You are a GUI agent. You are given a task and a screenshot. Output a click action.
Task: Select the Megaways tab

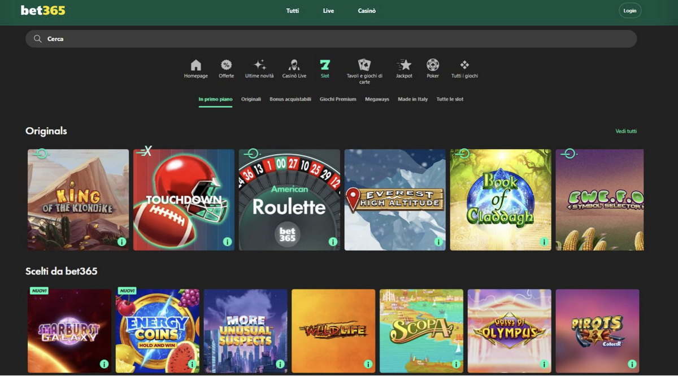[x=377, y=99]
